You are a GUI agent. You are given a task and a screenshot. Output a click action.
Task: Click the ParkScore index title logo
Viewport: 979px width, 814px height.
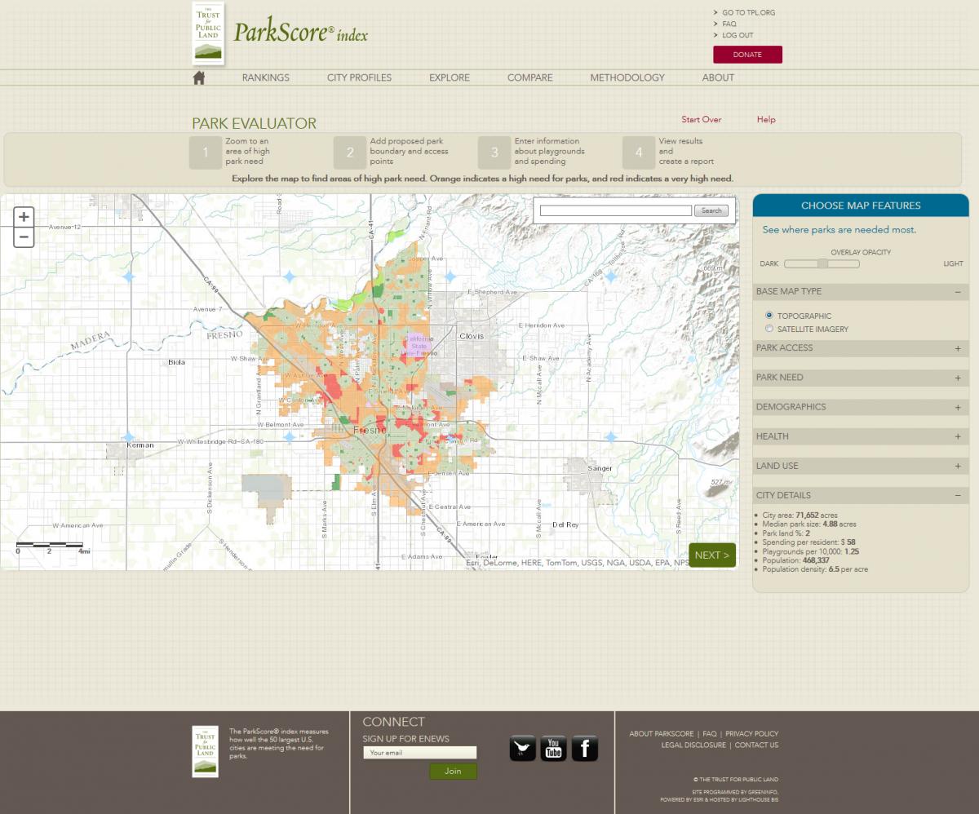300,33
